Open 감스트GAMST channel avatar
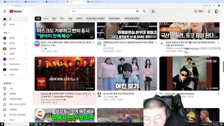This screenshot has width=224, height=126. click(x=99, y=94)
